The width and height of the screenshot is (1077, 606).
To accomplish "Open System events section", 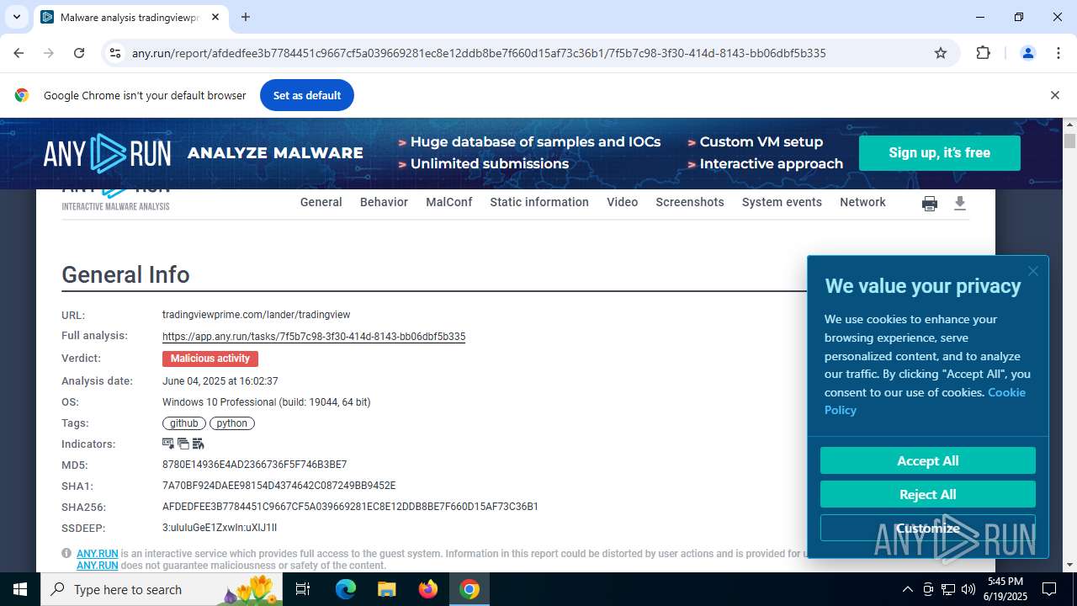I will [782, 202].
